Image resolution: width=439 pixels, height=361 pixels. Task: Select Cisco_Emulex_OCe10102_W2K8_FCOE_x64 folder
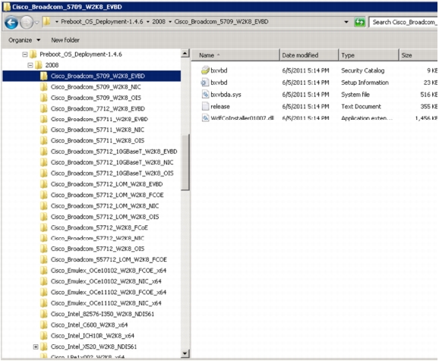coord(109,271)
